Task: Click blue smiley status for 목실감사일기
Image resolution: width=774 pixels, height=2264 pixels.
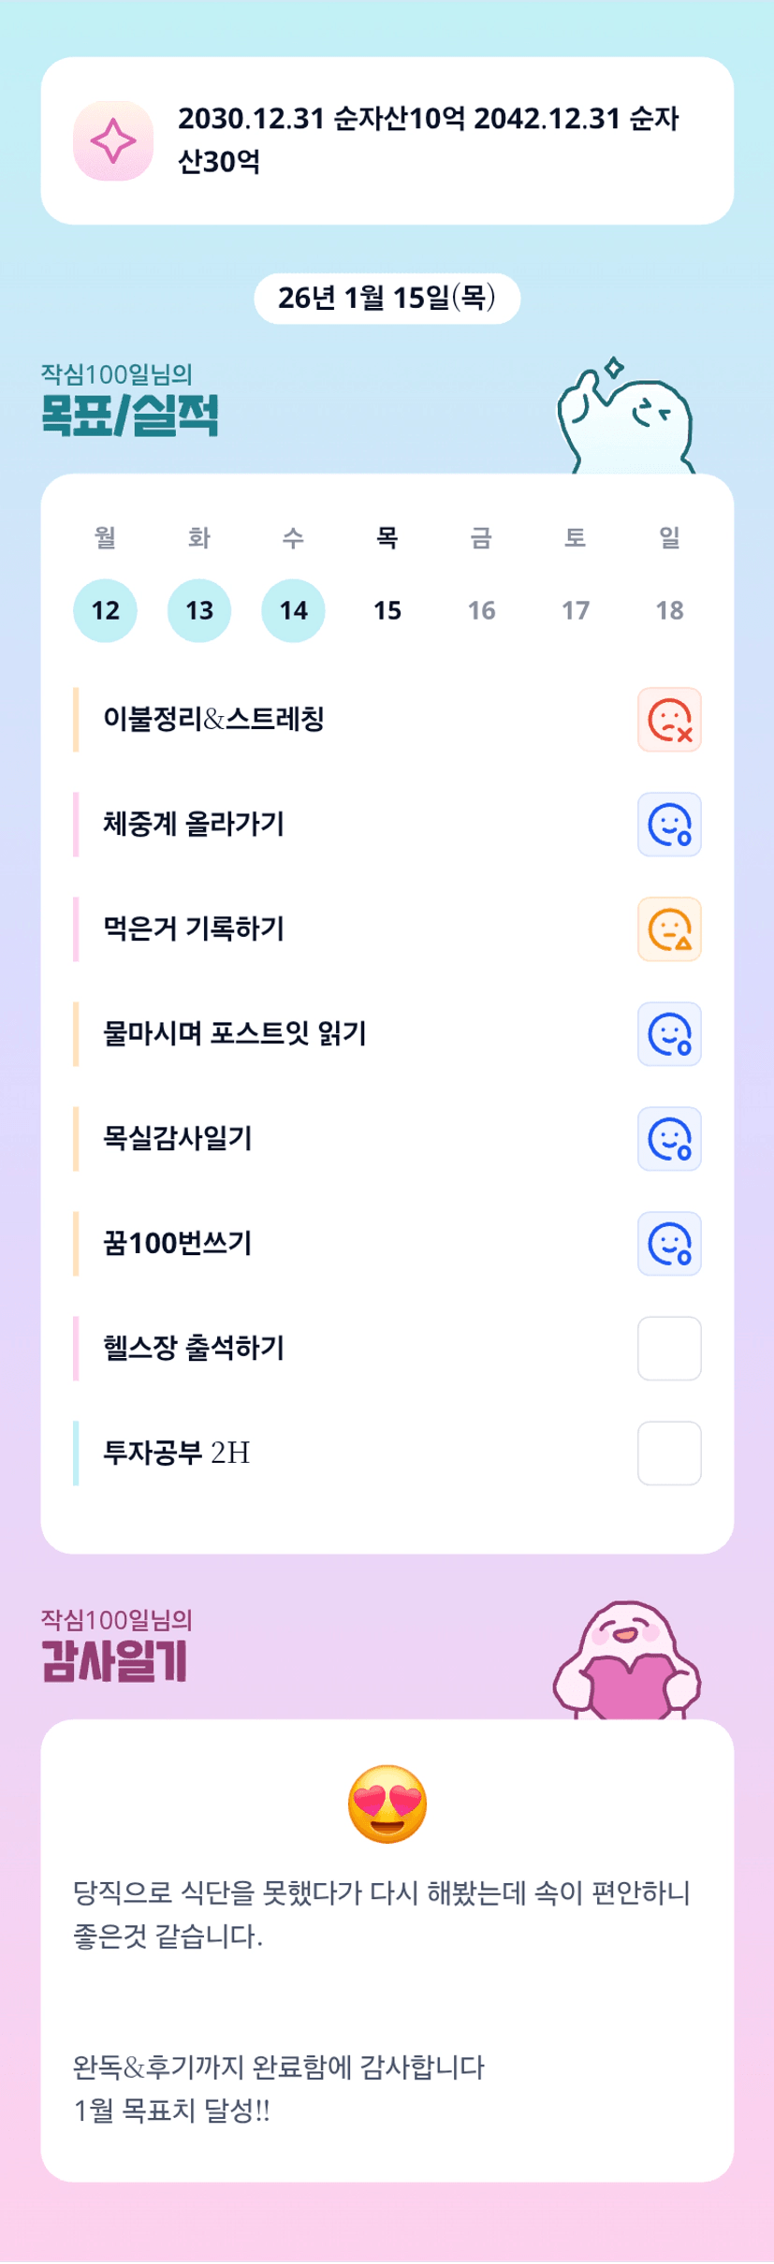Action: [x=669, y=1139]
